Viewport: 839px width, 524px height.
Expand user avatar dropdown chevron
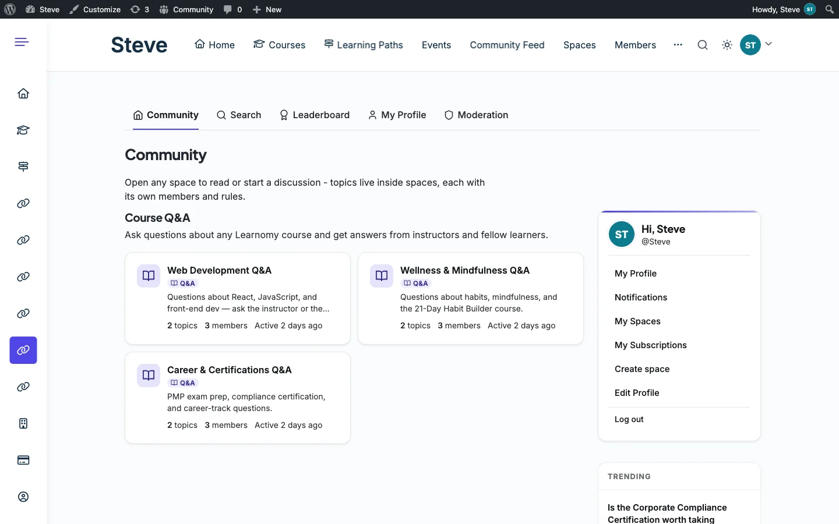tap(769, 44)
